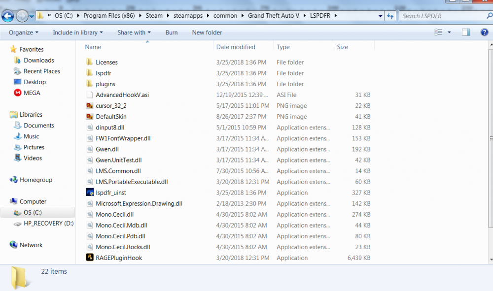Open the Documents library

point(38,126)
